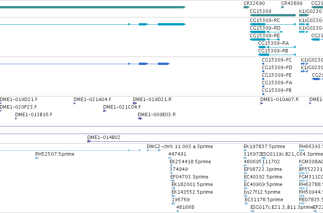This screenshot has width=323, height=213.
Task: Click the teal arrow glyph under CR32690
Action: point(247,7)
